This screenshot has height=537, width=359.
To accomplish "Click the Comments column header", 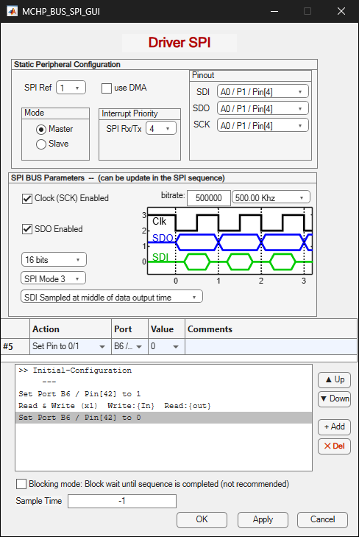I will (271, 329).
